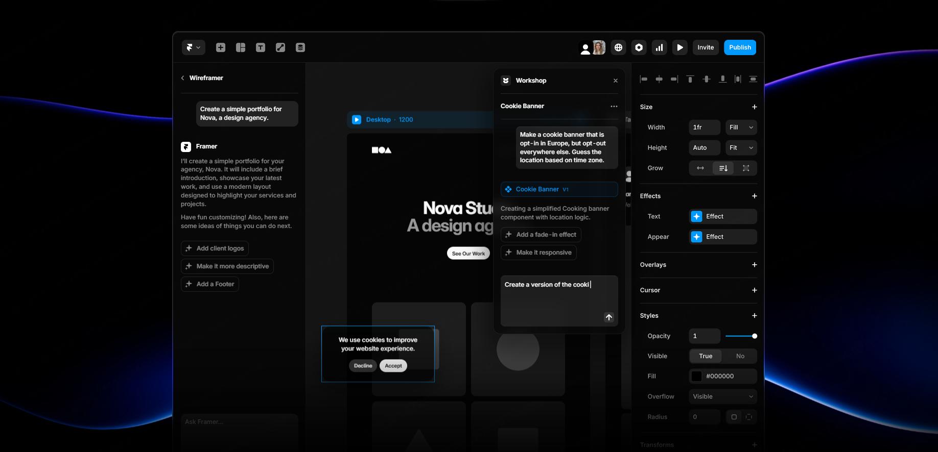
Task: Open the Height Fit sizing dropdown
Action: click(741, 148)
